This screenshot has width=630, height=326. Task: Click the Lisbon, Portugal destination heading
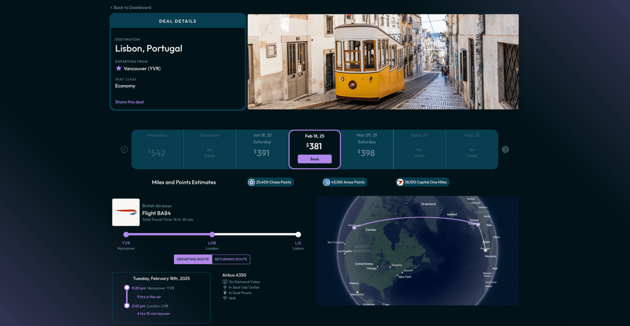[149, 49]
